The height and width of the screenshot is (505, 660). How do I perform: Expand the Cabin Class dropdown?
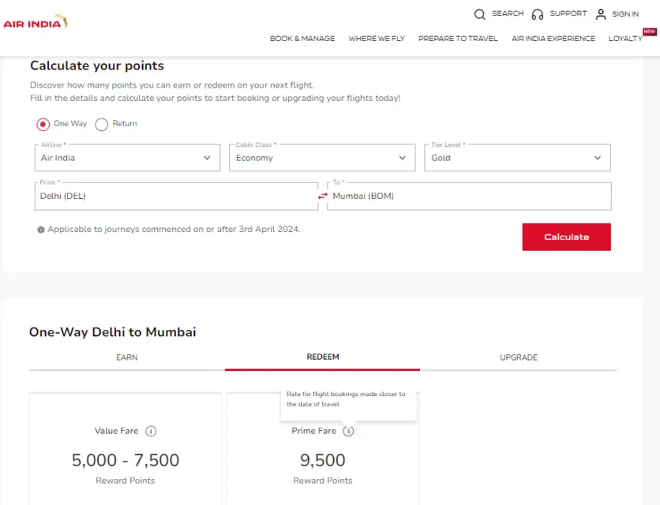[x=323, y=158]
